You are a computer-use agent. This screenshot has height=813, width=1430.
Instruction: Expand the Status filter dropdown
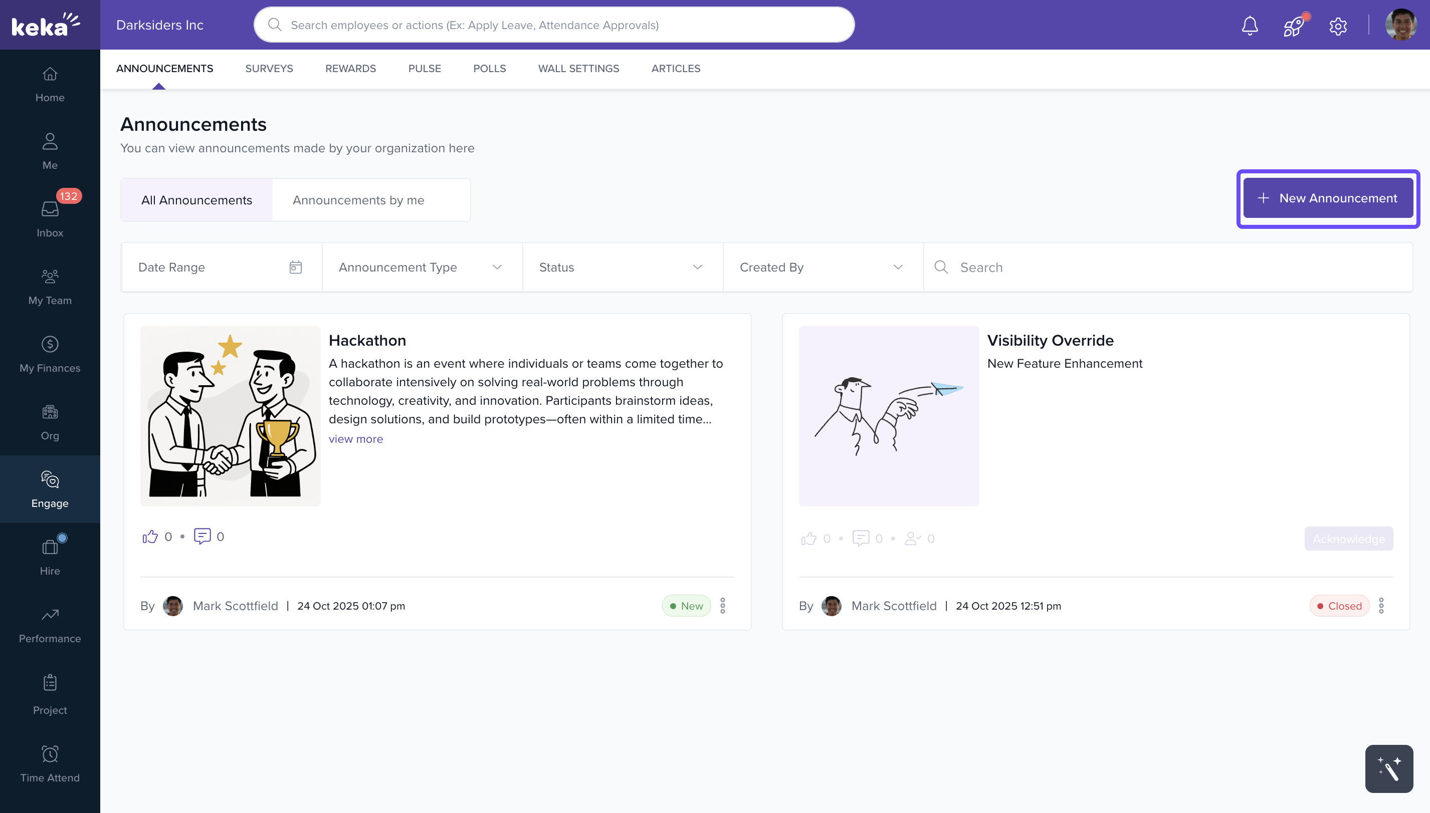622,267
